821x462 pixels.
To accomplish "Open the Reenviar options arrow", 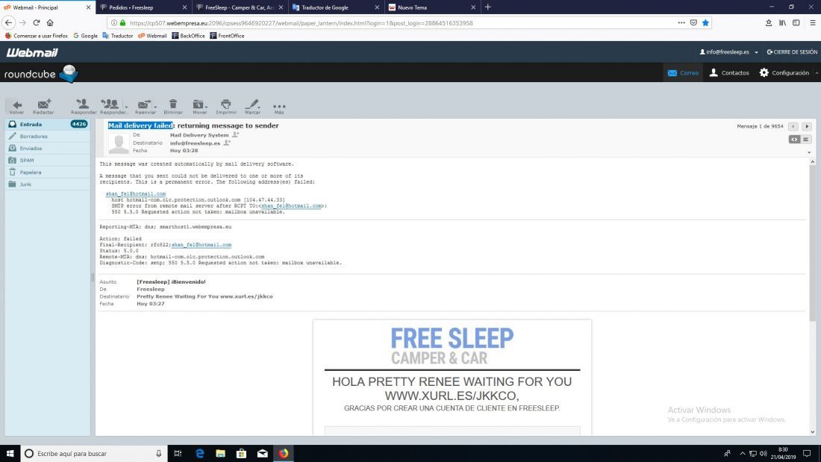I will [x=155, y=107].
